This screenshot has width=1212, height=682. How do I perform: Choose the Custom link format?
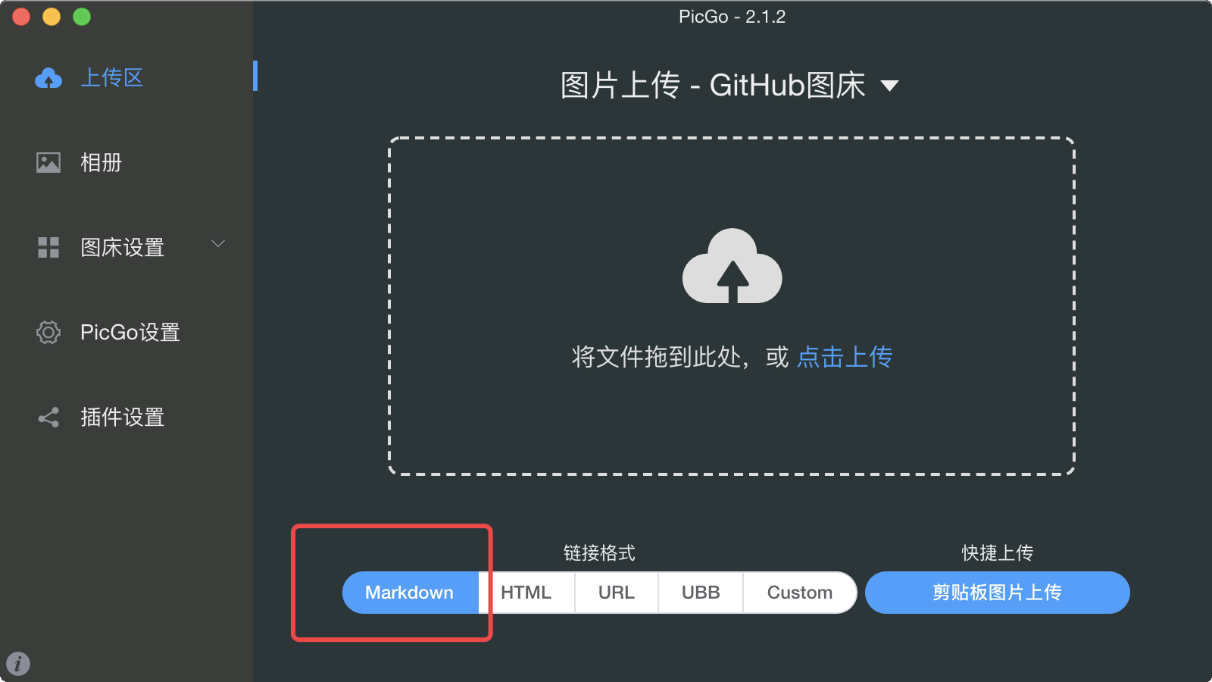click(800, 593)
